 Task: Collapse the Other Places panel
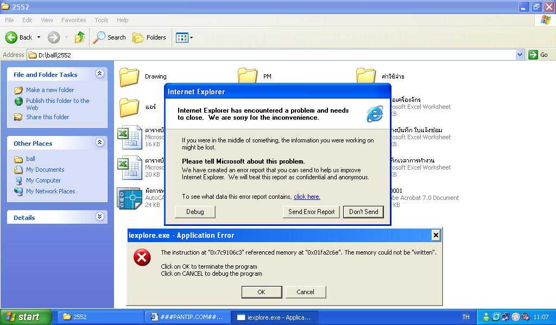pyautogui.click(x=100, y=142)
